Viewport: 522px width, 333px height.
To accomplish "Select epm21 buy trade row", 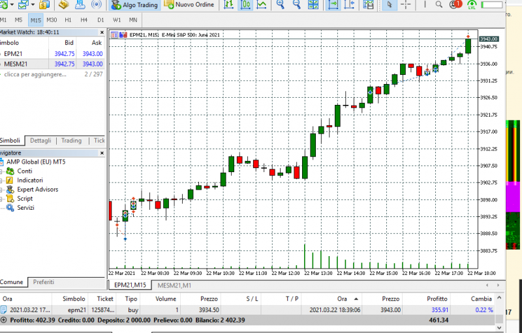I will coord(248,310).
